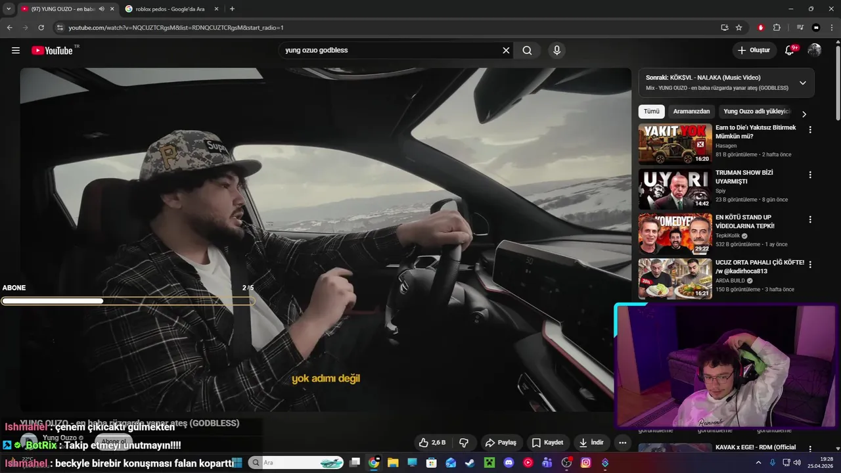Dislike the video with thumbs down
Viewport: 841px width, 473px height.
coord(464,443)
